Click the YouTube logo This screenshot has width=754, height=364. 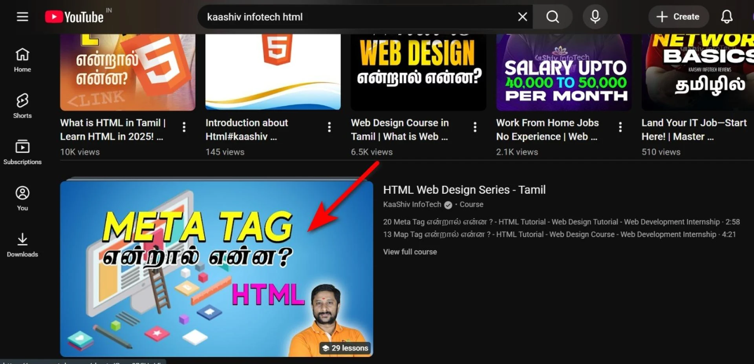(x=74, y=17)
